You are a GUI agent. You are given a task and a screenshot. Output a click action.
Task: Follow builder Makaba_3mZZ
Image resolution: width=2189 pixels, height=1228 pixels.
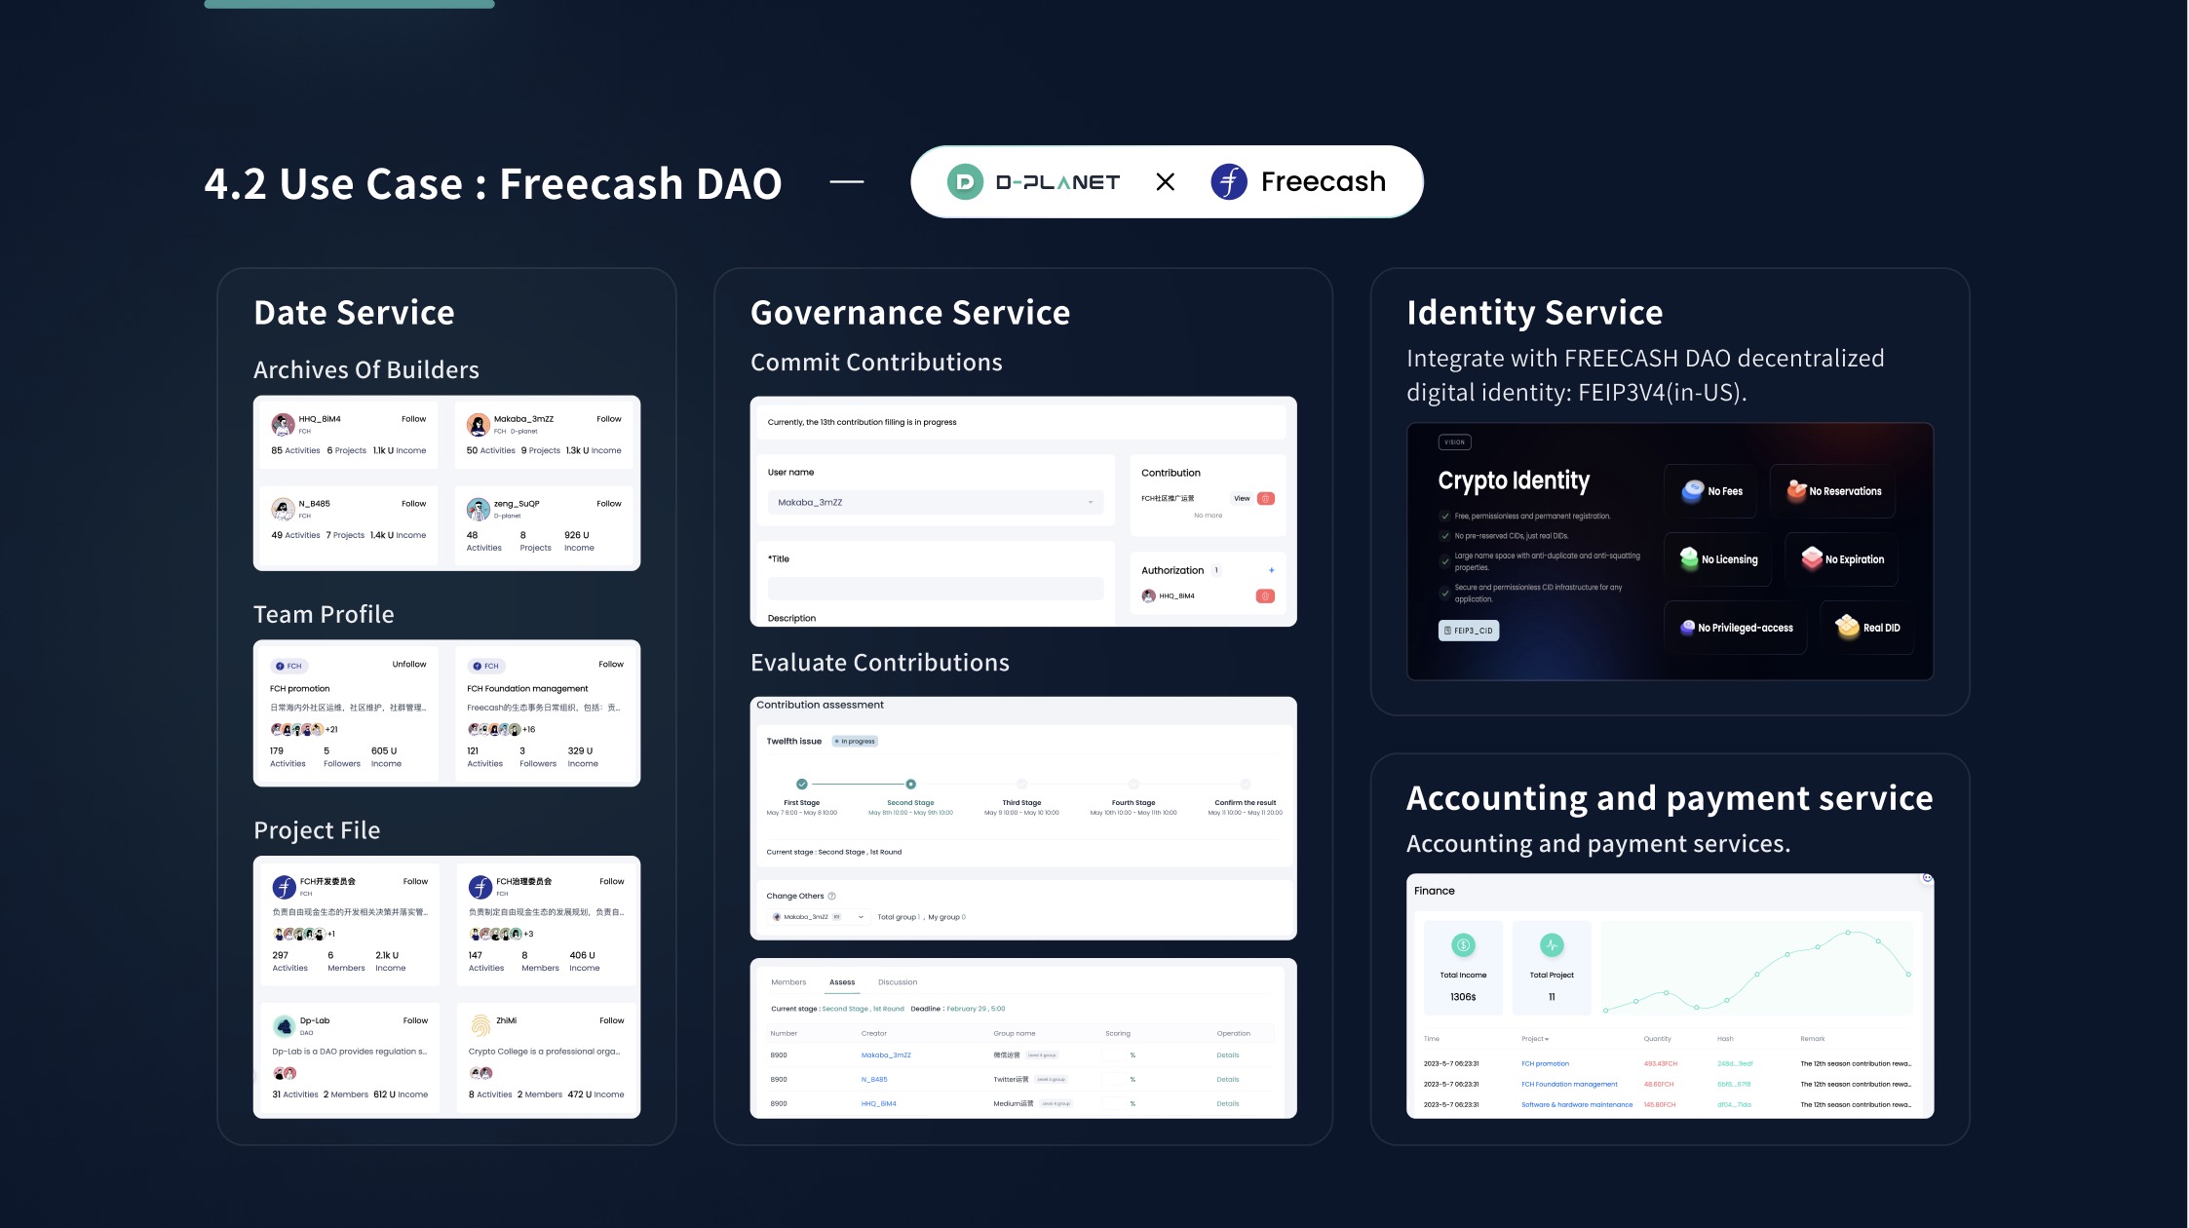(608, 418)
